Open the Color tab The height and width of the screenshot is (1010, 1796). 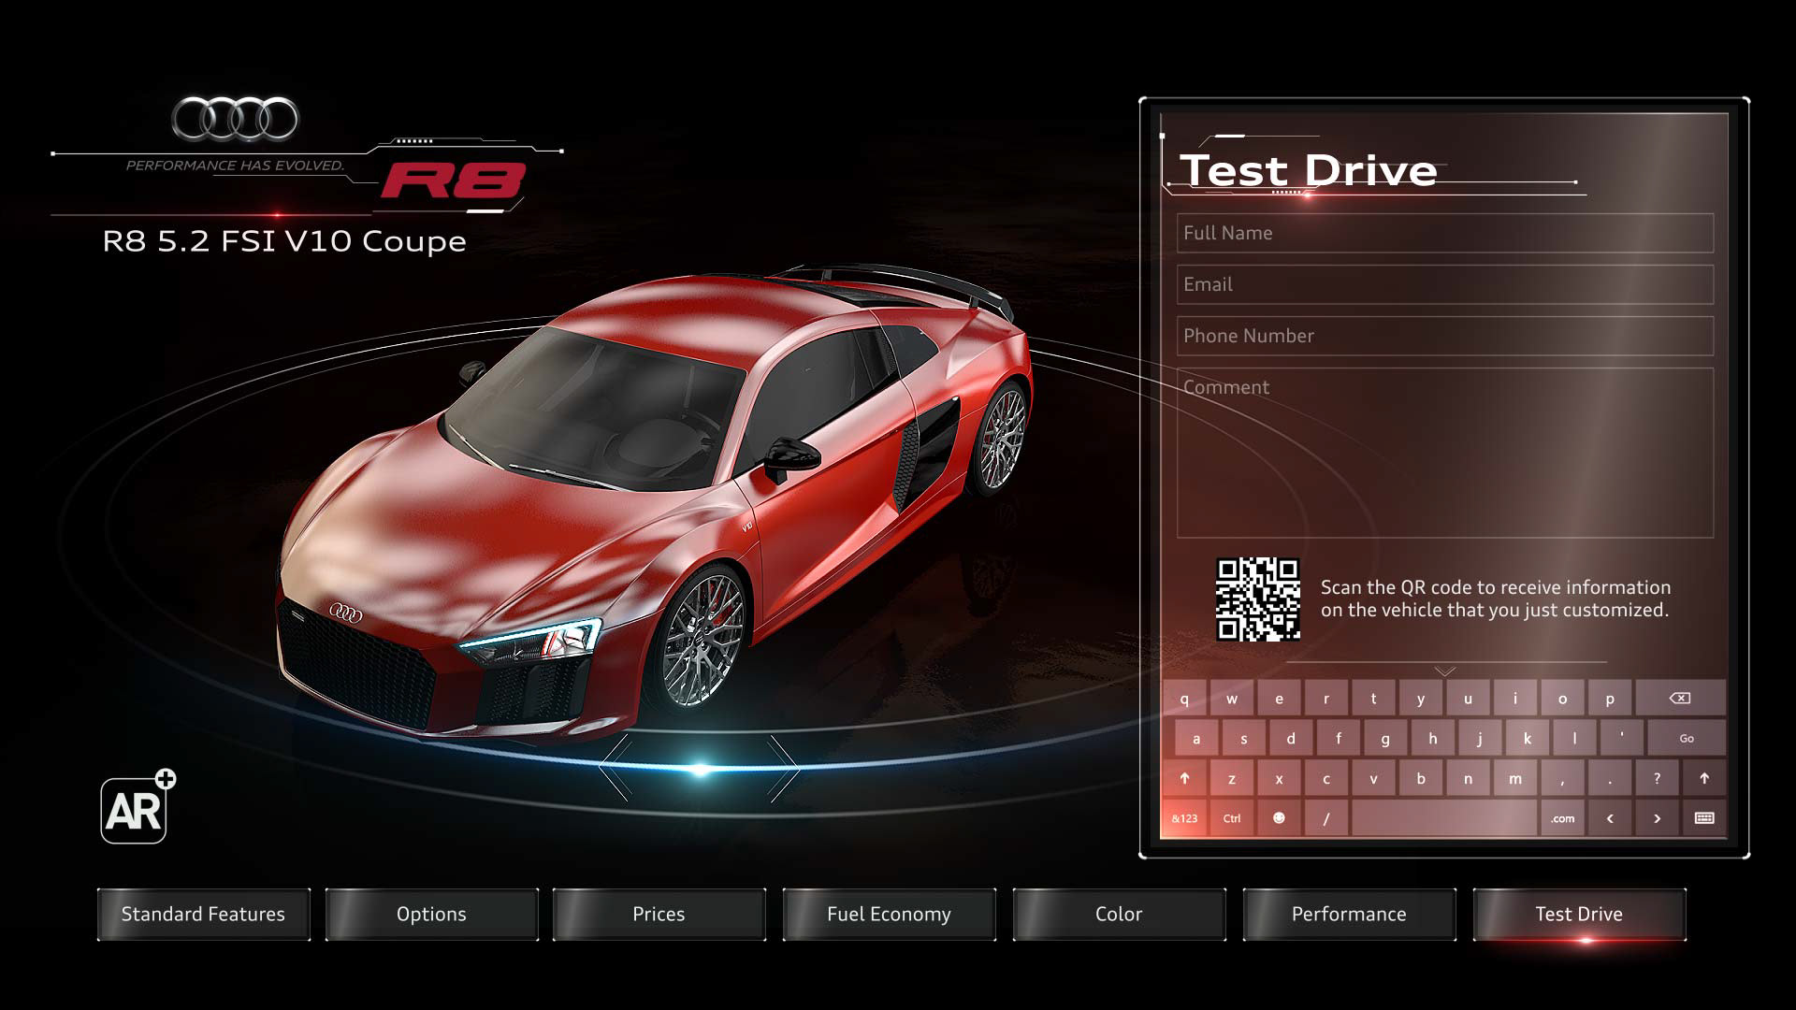tap(1119, 914)
